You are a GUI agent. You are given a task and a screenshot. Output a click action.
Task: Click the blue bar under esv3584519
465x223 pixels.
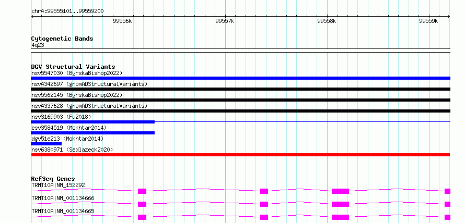(93, 133)
